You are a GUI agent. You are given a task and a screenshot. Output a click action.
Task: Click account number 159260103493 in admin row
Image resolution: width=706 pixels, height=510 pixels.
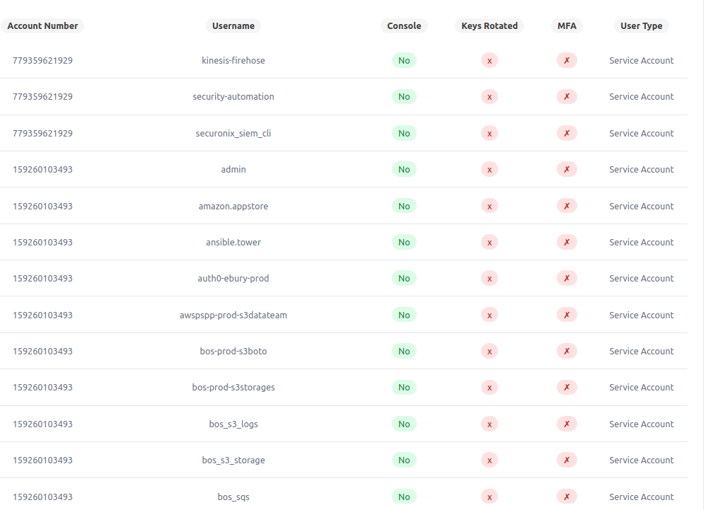tap(42, 169)
